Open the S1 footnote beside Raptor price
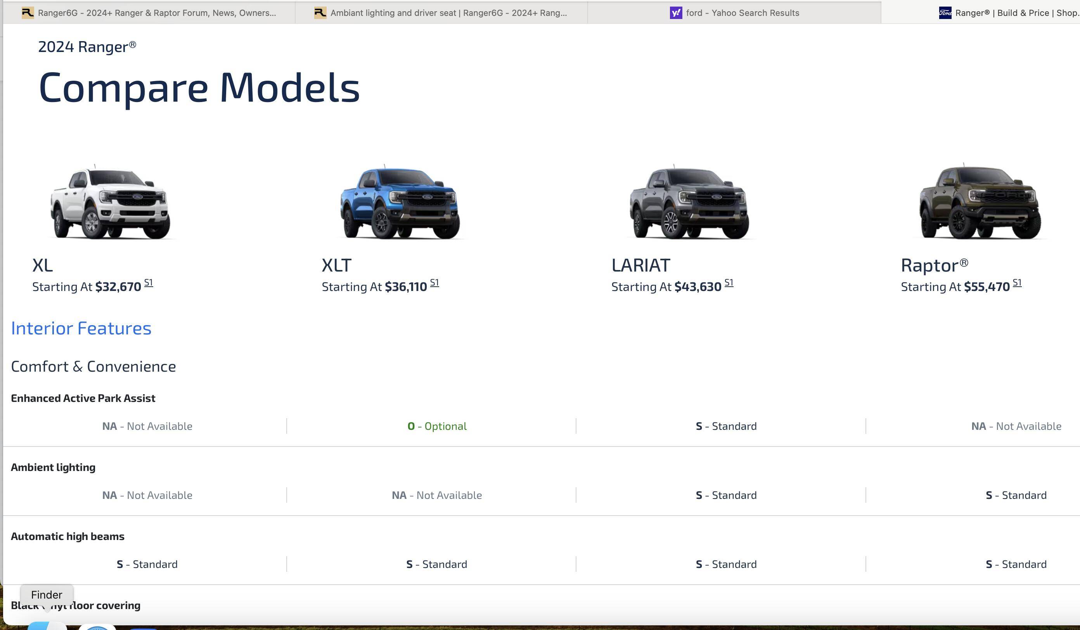1080x630 pixels. tap(1017, 283)
